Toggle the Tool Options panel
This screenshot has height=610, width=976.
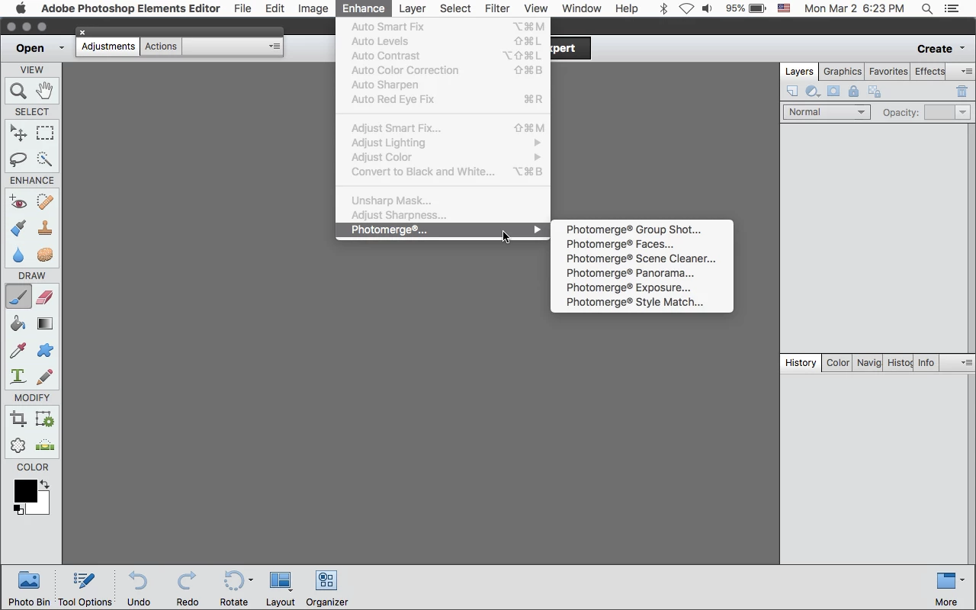85,589
